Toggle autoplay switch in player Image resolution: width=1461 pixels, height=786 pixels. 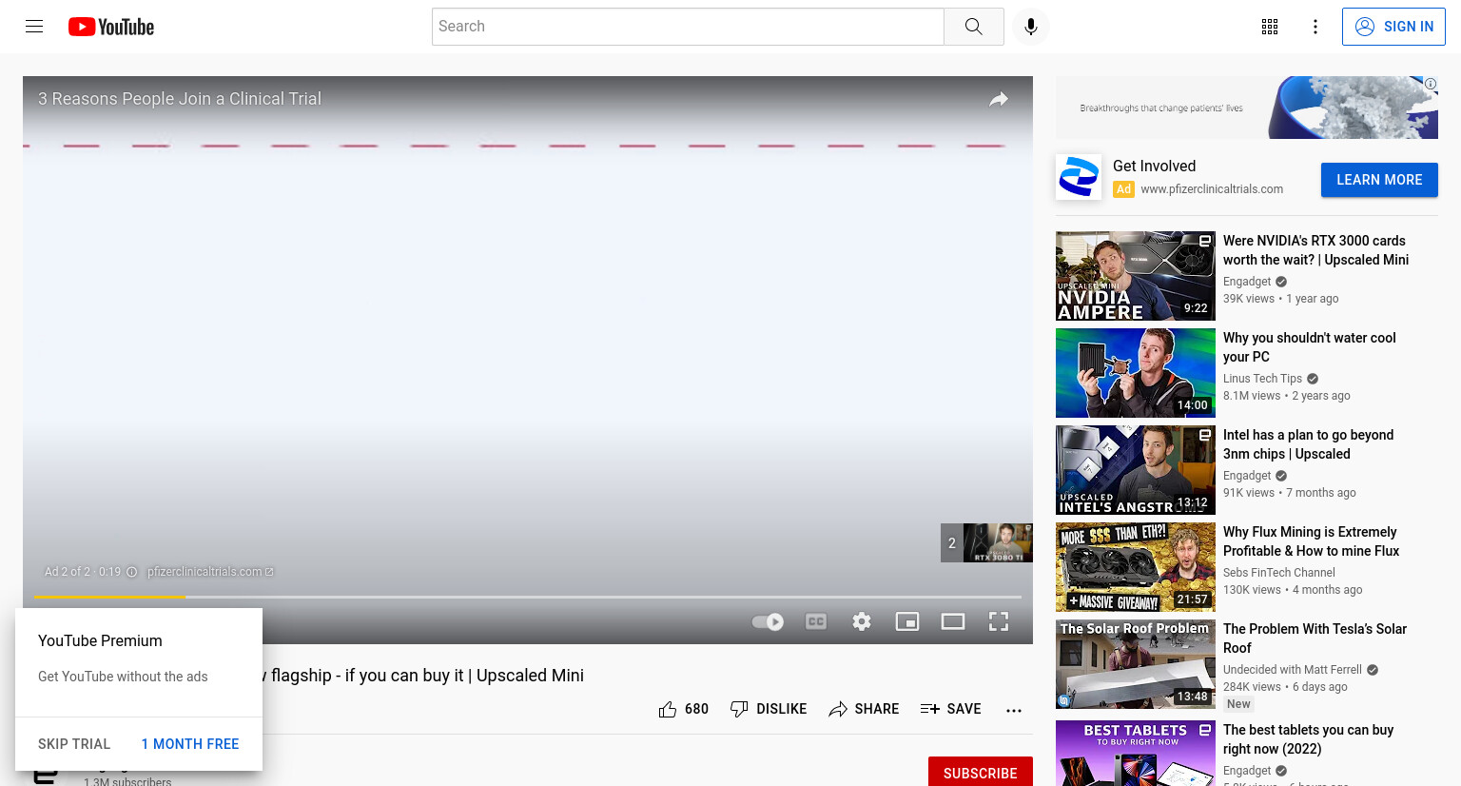[x=768, y=621]
